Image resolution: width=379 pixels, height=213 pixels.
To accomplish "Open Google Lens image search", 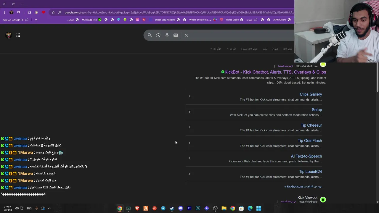I will click(158, 35).
